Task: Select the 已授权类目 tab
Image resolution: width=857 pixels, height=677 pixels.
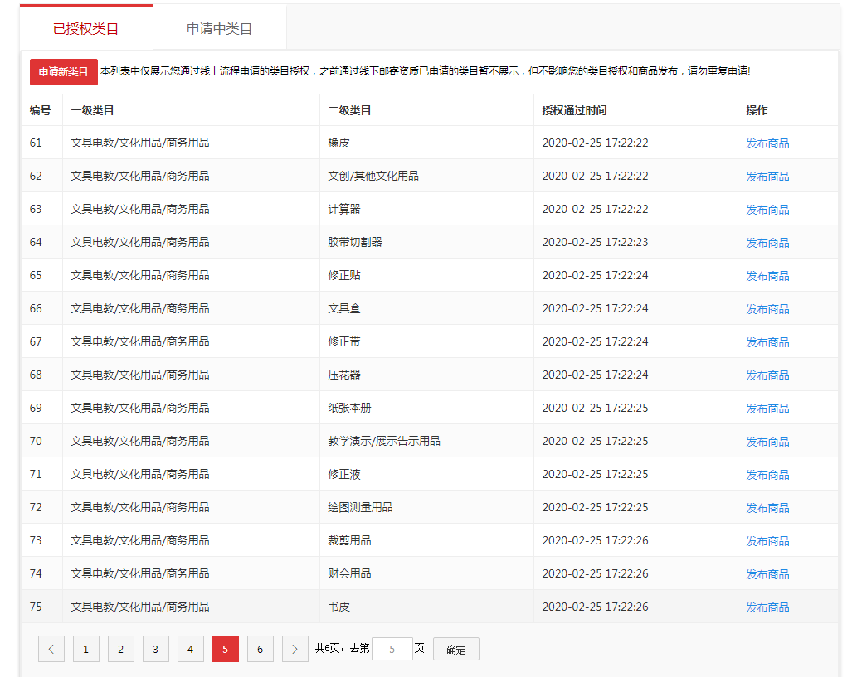Action: click(x=85, y=27)
